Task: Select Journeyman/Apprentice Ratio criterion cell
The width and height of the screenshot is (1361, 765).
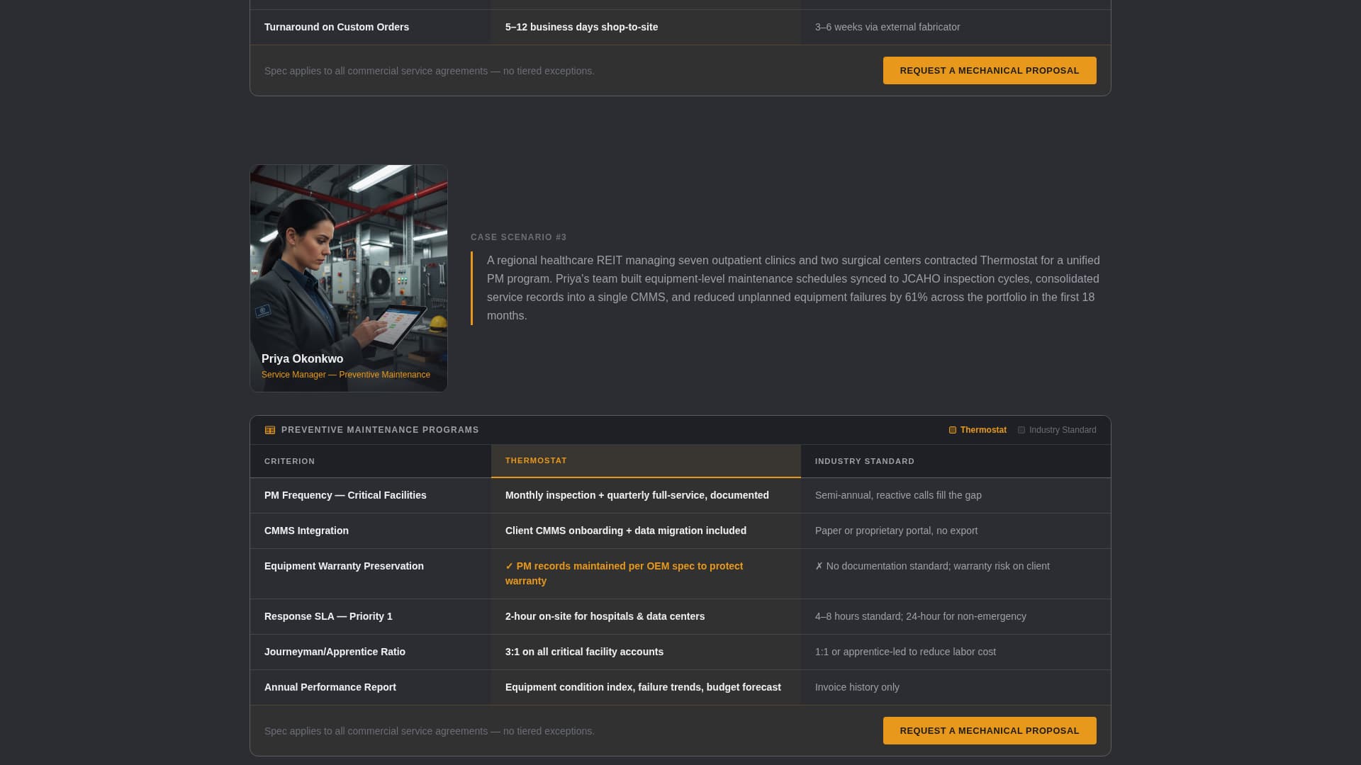Action: point(370,652)
